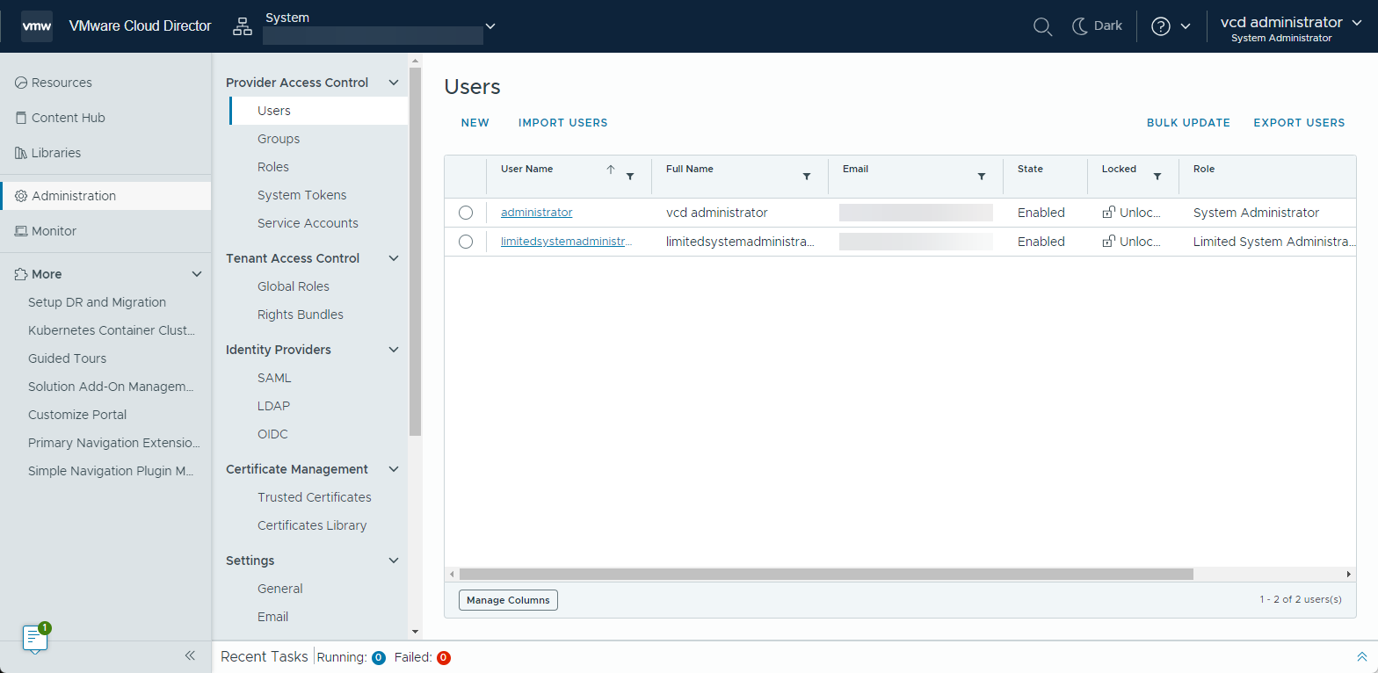Image resolution: width=1378 pixels, height=673 pixels.
Task: Open Certificates Library
Action: point(312,525)
